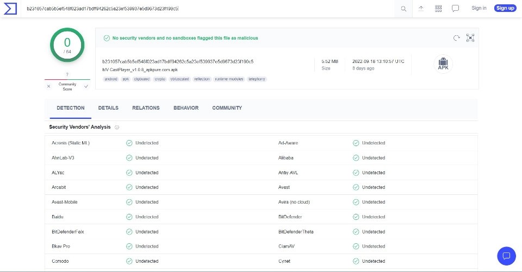
Task: Click the graph similarity icon
Action: 470,38
